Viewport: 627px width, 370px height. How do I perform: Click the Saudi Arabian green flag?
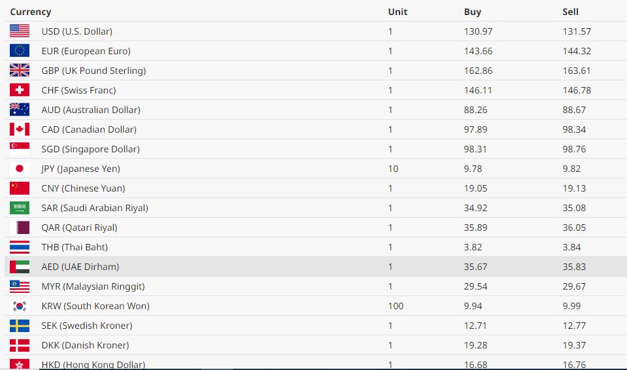pos(20,207)
